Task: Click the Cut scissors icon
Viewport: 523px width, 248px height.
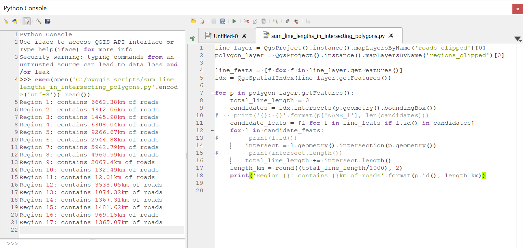Action: 246,21
